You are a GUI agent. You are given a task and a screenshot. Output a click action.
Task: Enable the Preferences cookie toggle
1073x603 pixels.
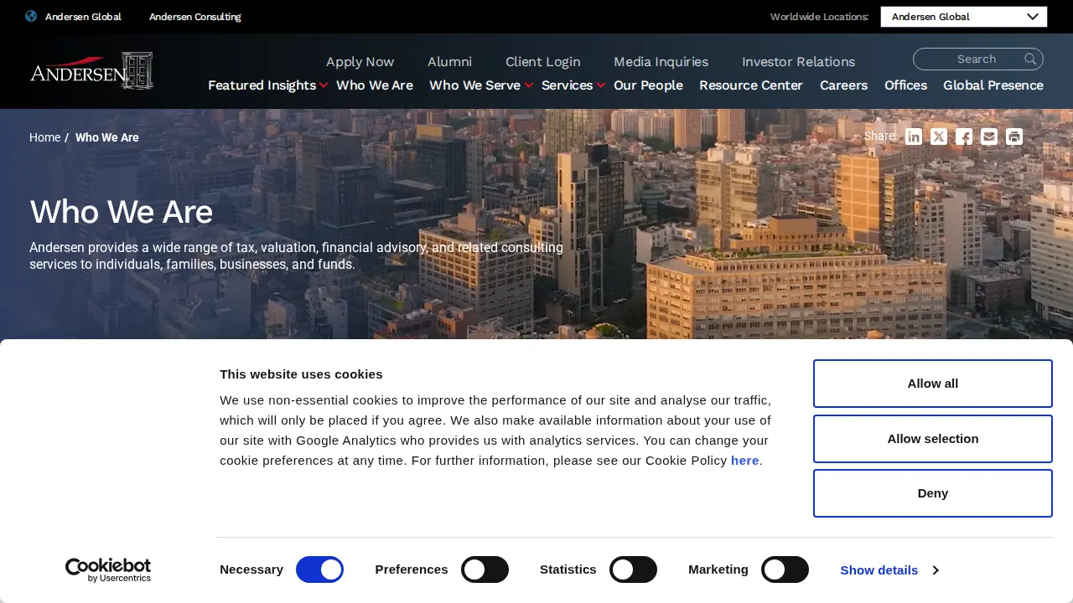485,569
